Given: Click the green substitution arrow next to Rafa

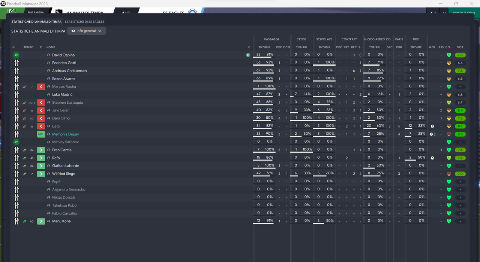Looking at the screenshot, I should click(x=41, y=158).
